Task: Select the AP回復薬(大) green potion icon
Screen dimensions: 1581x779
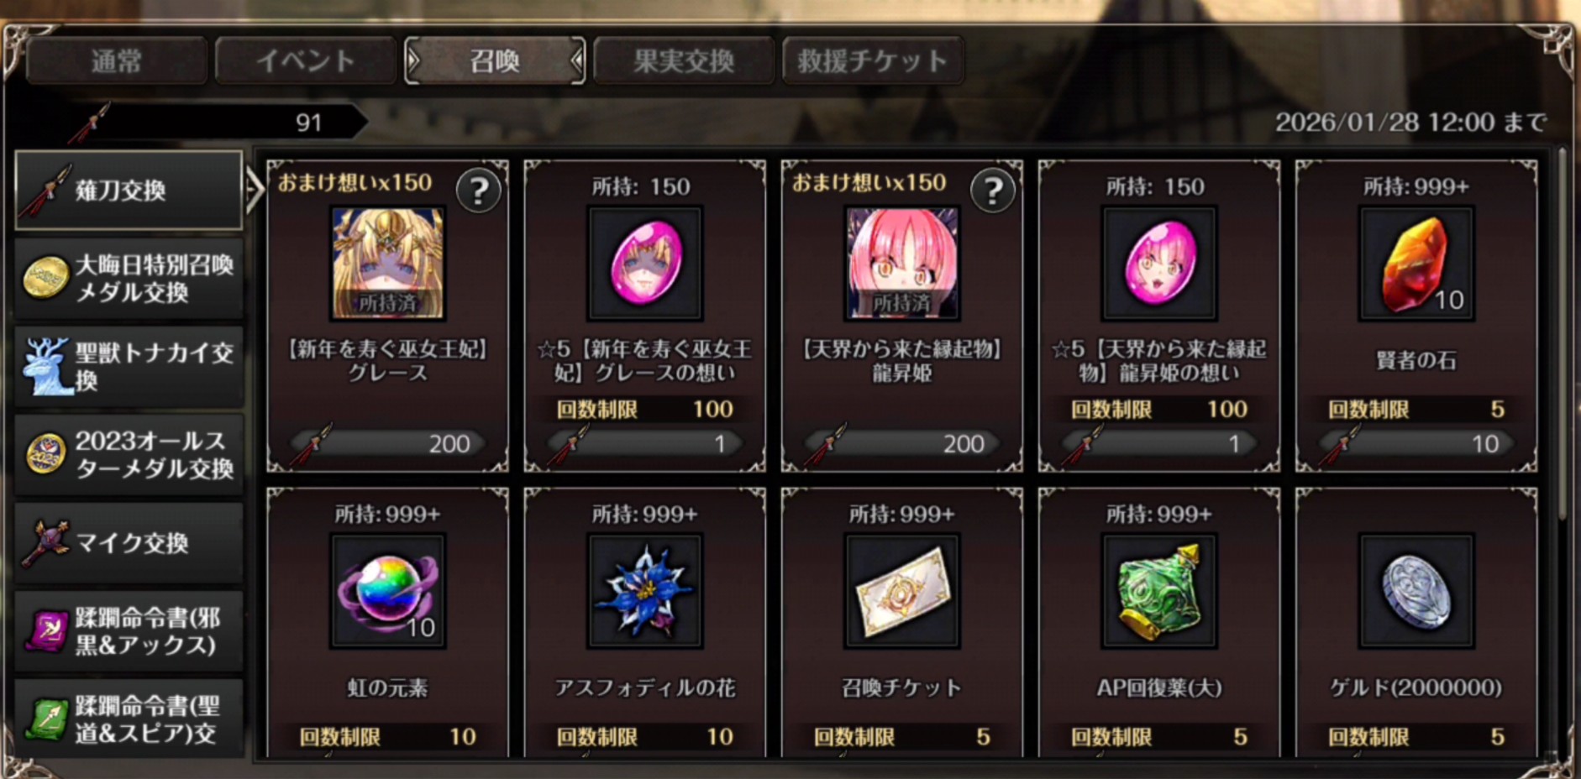Action: point(1159,592)
